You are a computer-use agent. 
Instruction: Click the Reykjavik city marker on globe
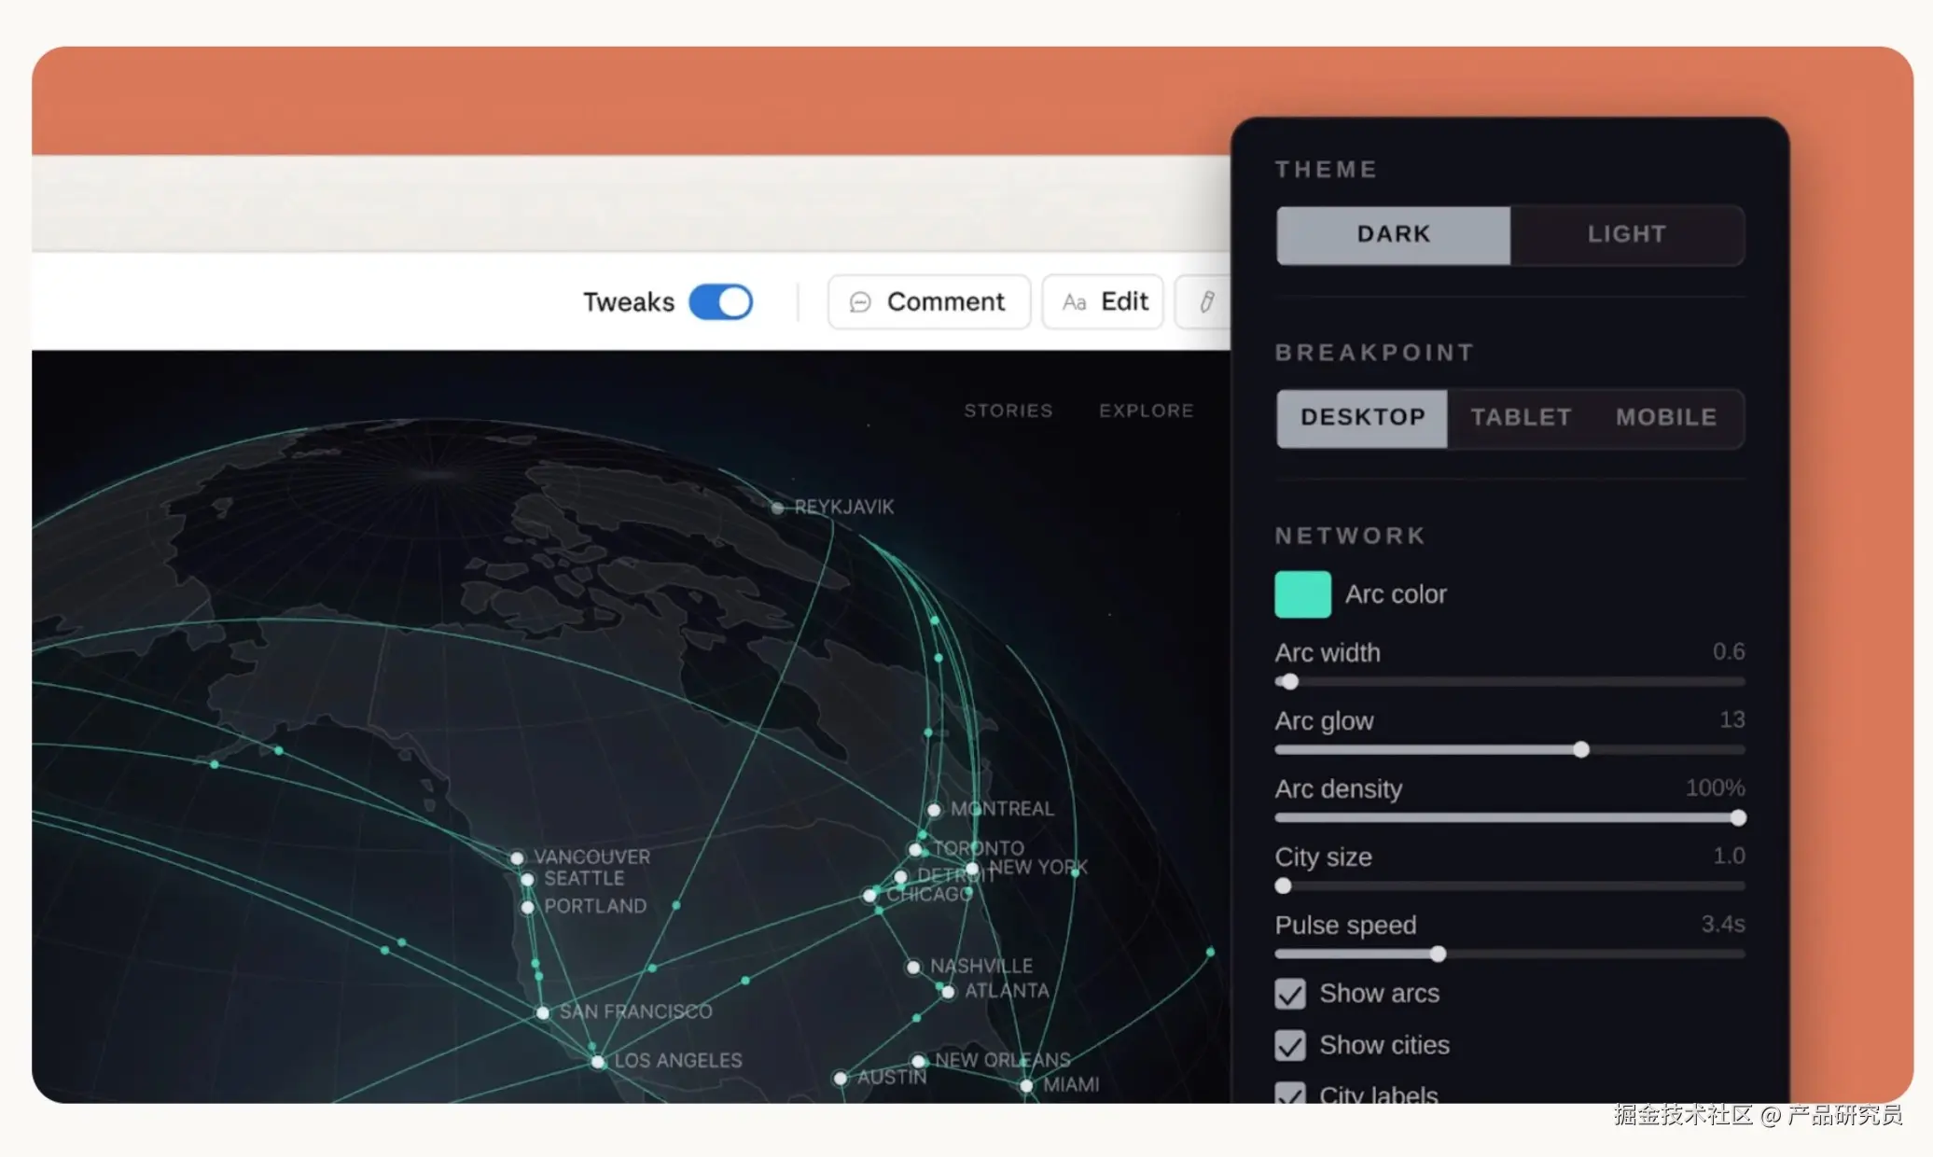777,508
